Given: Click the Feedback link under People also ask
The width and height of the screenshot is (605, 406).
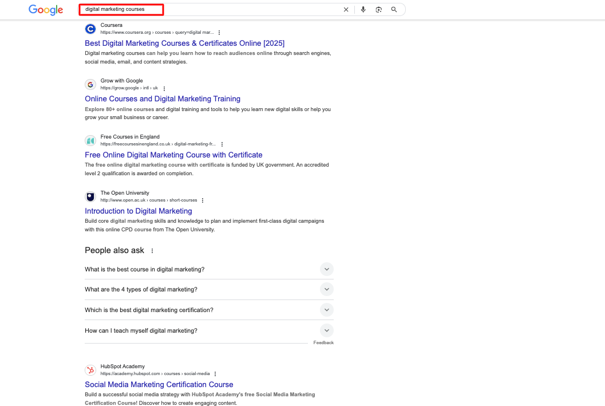Looking at the screenshot, I should click(323, 342).
